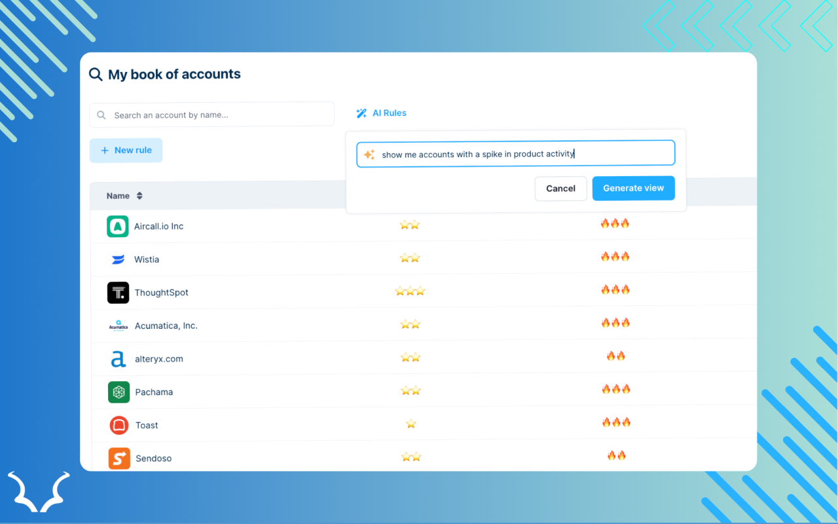838x524 pixels.
Task: Select the Aircall.io Inc account name
Action: tap(159, 227)
